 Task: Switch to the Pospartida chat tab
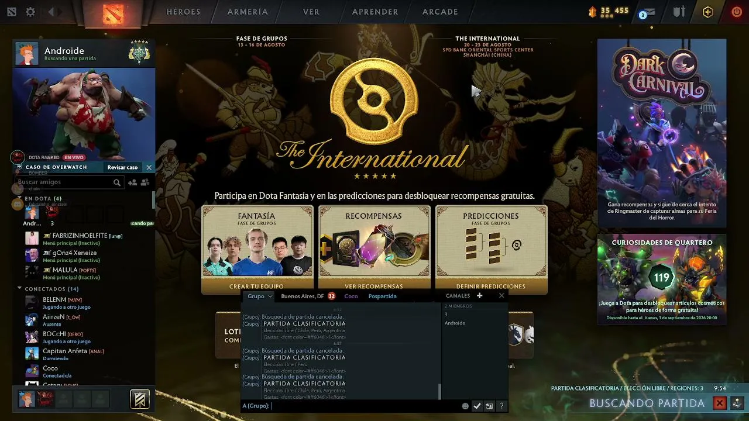click(383, 296)
